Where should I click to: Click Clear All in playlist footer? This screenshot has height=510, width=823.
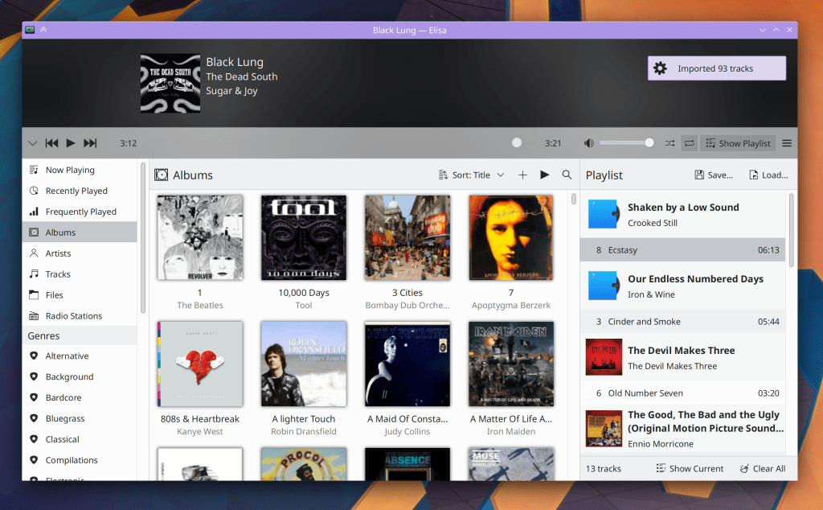point(762,468)
